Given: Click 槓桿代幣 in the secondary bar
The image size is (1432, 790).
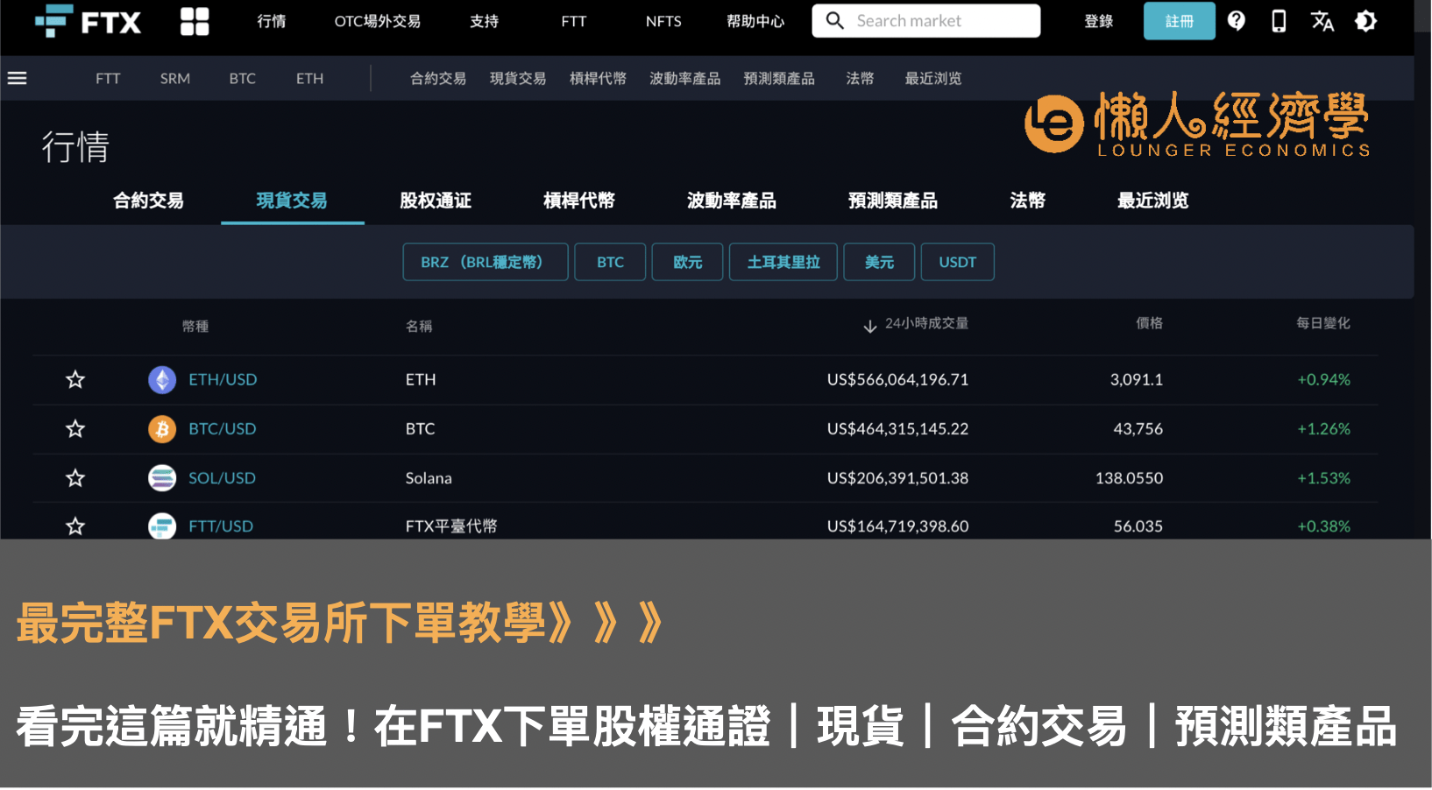Looking at the screenshot, I should click(598, 78).
